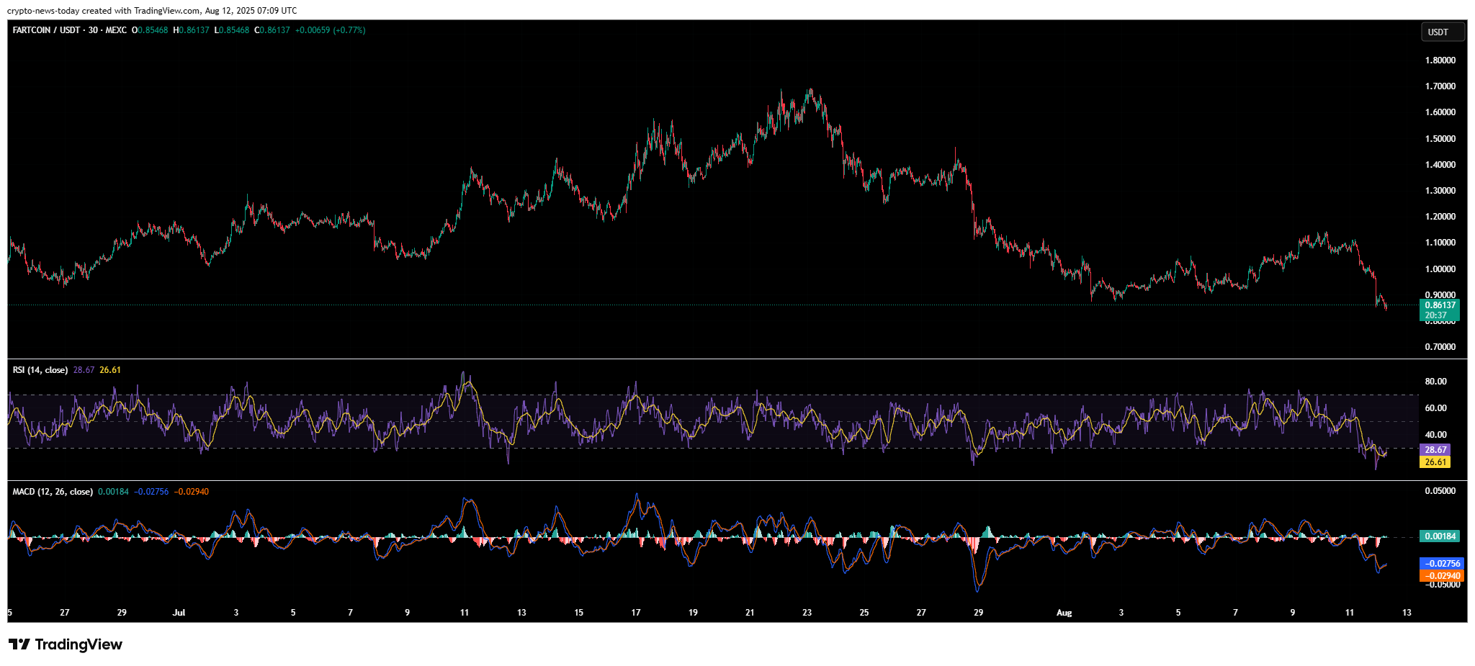Click the TradingView.com text in header

pos(167,11)
